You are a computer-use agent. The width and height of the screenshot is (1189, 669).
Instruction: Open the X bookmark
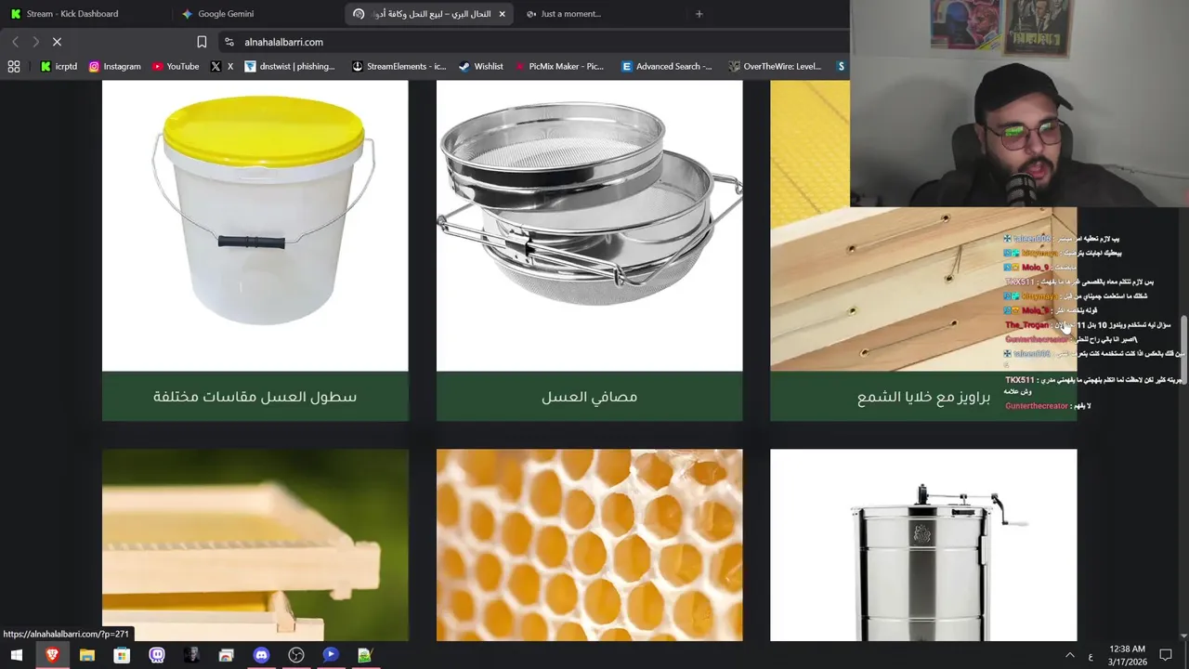point(222,66)
